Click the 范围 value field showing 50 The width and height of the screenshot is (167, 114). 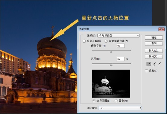121,59
